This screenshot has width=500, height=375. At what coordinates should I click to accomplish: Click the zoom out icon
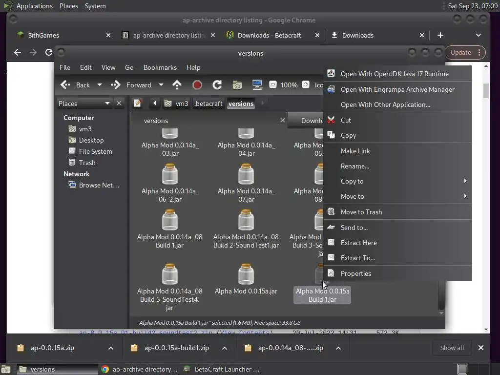click(272, 84)
